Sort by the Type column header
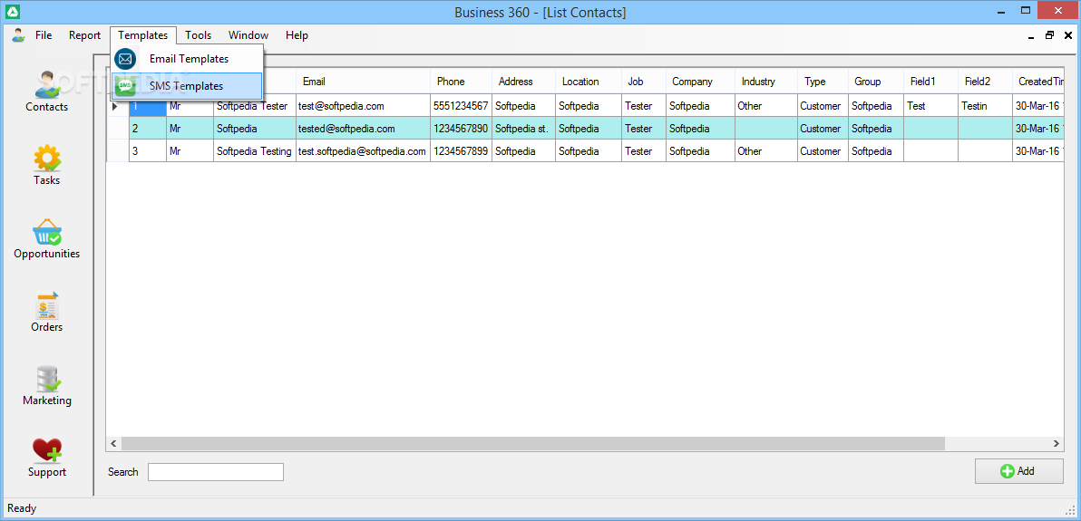 [823, 82]
